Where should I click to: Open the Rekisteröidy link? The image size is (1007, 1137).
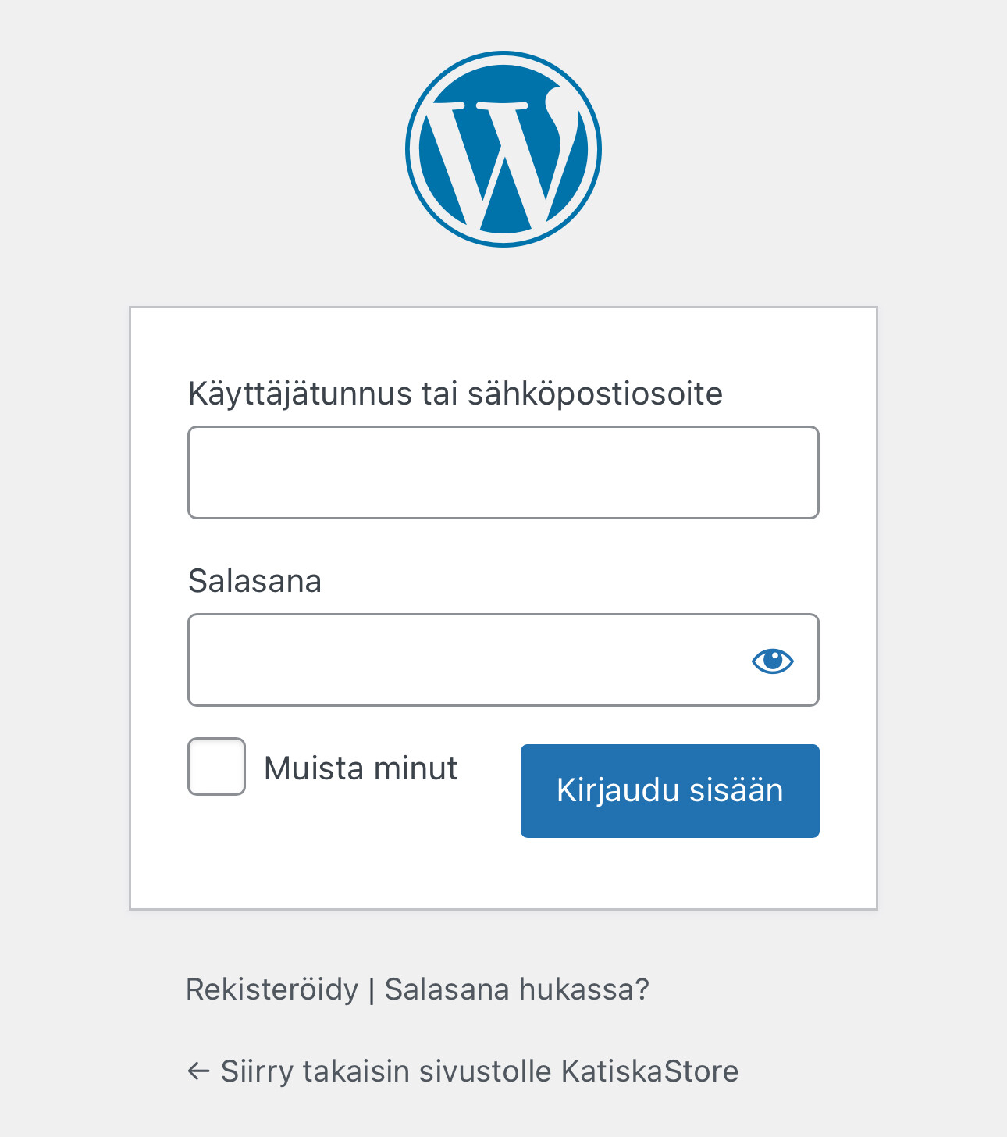pyautogui.click(x=272, y=989)
